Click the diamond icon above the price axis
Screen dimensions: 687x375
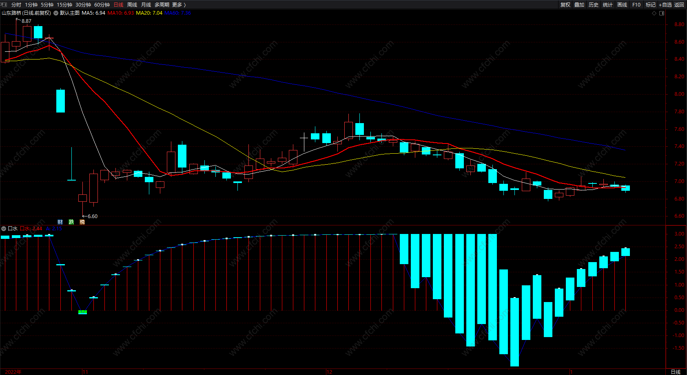tap(654, 13)
